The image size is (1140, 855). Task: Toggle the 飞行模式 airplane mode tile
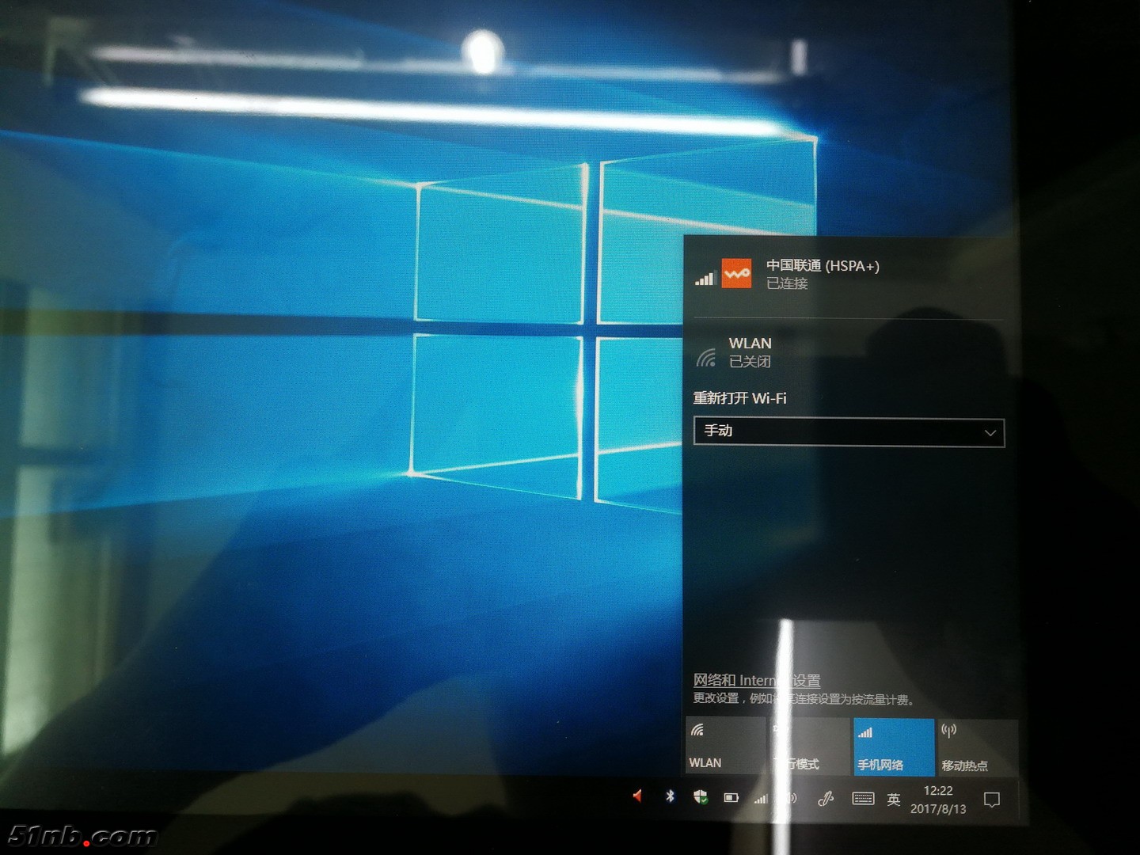click(809, 746)
